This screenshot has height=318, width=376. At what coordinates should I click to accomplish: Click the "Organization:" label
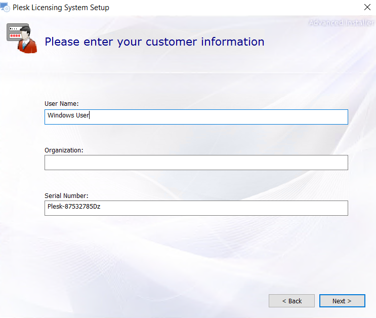pyautogui.click(x=64, y=150)
